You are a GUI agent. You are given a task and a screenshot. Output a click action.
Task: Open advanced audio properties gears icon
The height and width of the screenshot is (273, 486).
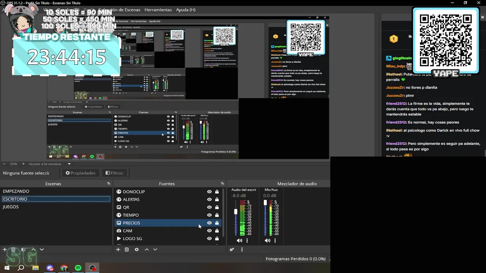point(232,249)
